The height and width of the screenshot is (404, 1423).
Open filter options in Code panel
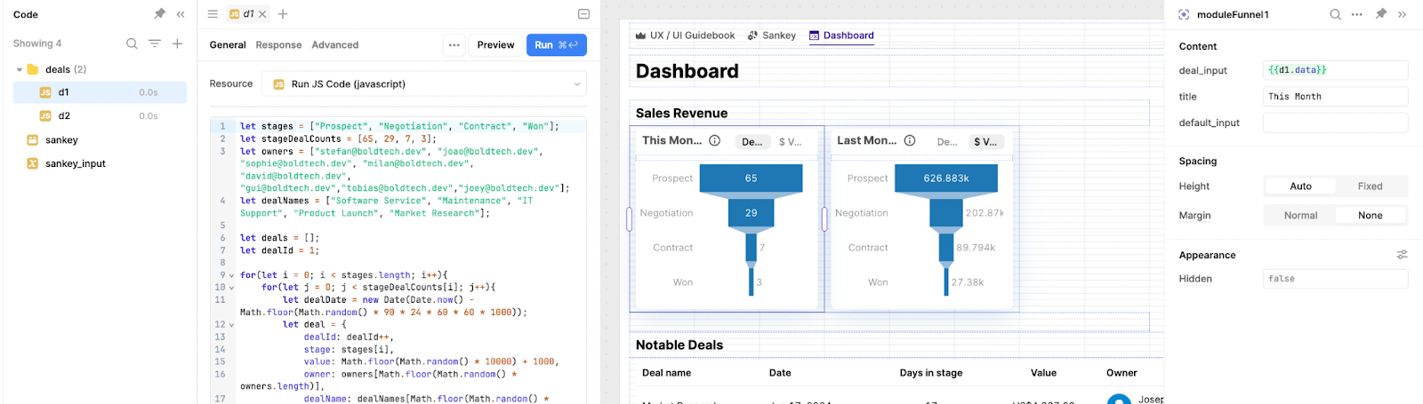point(155,44)
